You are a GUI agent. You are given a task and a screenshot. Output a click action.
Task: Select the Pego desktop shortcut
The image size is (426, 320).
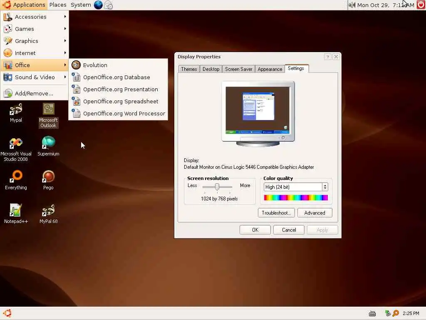[48, 180]
